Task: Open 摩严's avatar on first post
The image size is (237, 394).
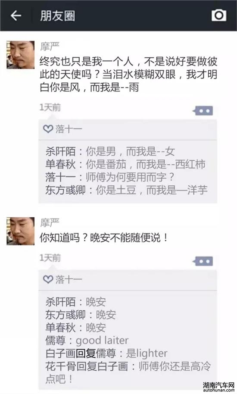Action: (x=21, y=55)
